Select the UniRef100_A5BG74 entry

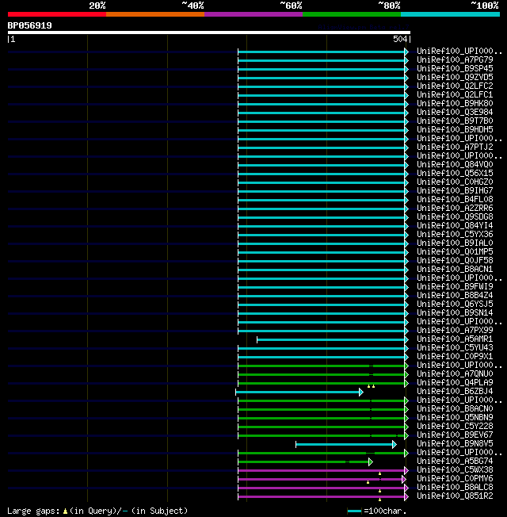(455, 461)
